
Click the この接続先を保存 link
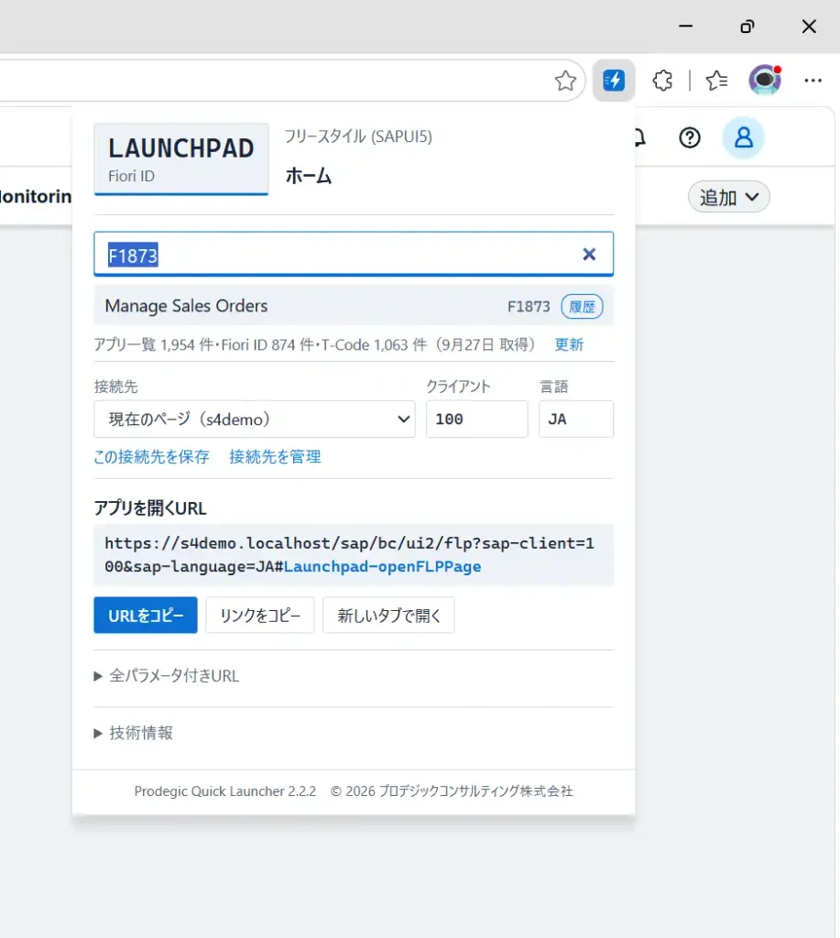pos(151,457)
